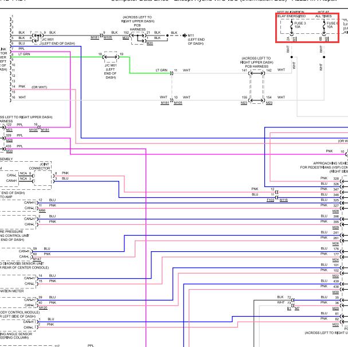Click the BLK 72 wire label
The width and height of the screenshot is (348, 347).
[284, 297]
